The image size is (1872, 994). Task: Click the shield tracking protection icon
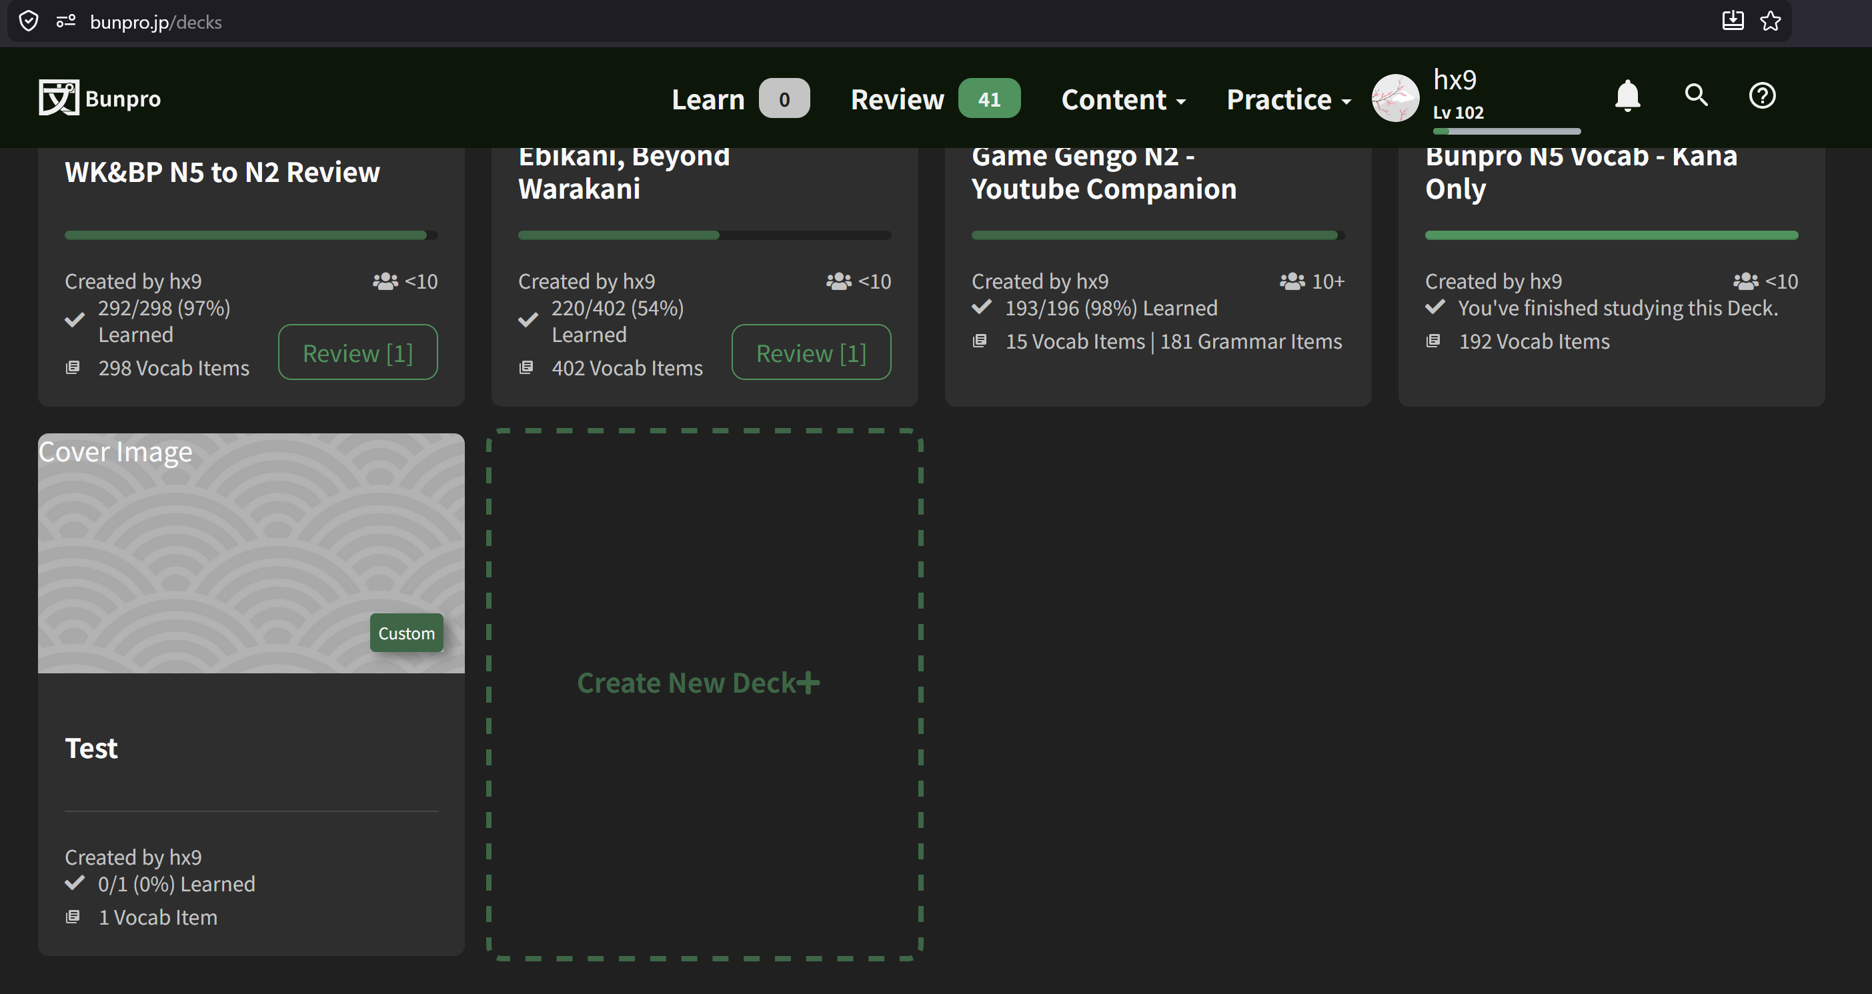(x=28, y=21)
